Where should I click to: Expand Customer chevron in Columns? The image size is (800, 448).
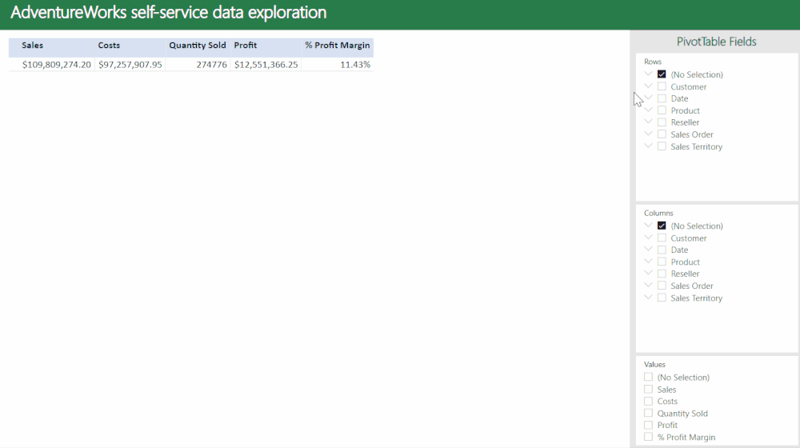pyautogui.click(x=649, y=238)
